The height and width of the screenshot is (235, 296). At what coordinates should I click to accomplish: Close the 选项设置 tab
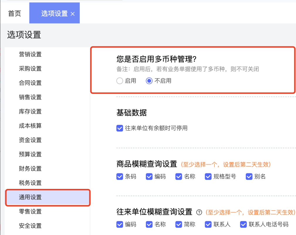tap(73, 14)
